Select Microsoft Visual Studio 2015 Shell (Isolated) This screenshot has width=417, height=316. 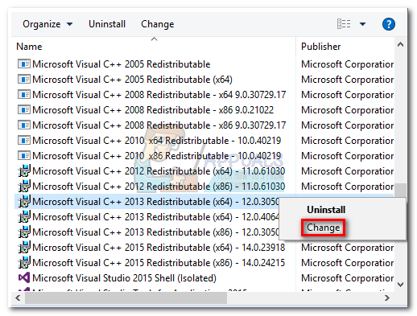coord(124,278)
